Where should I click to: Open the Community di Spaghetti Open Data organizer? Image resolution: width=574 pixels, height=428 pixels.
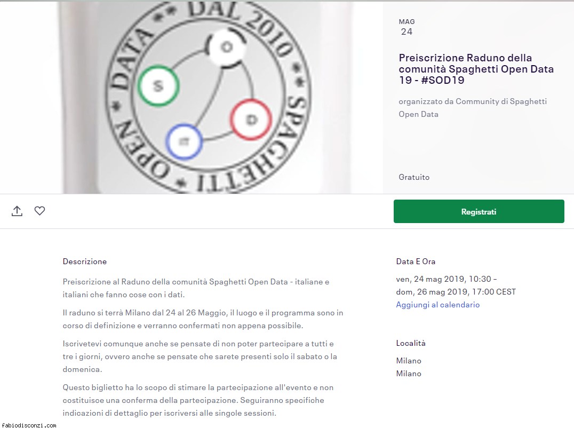point(473,108)
